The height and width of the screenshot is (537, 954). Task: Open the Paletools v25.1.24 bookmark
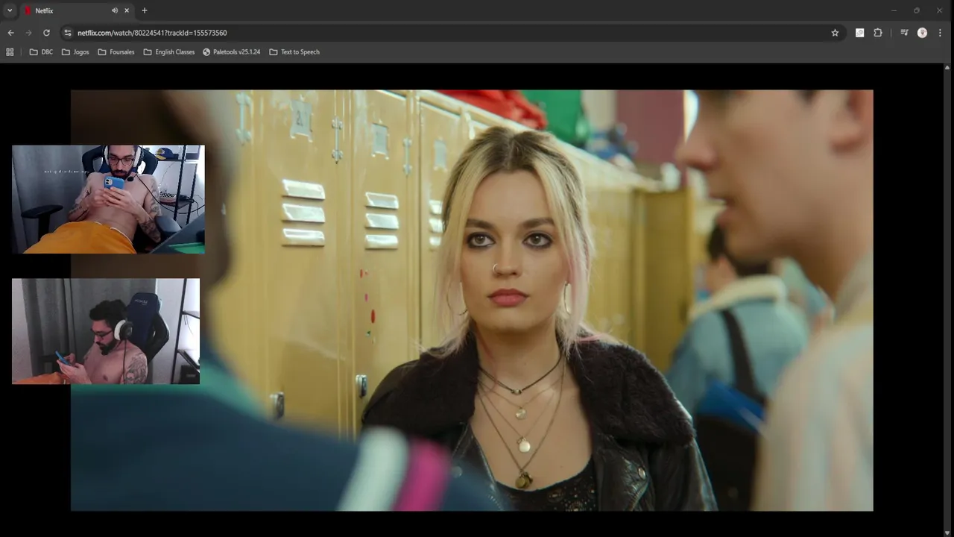231,52
